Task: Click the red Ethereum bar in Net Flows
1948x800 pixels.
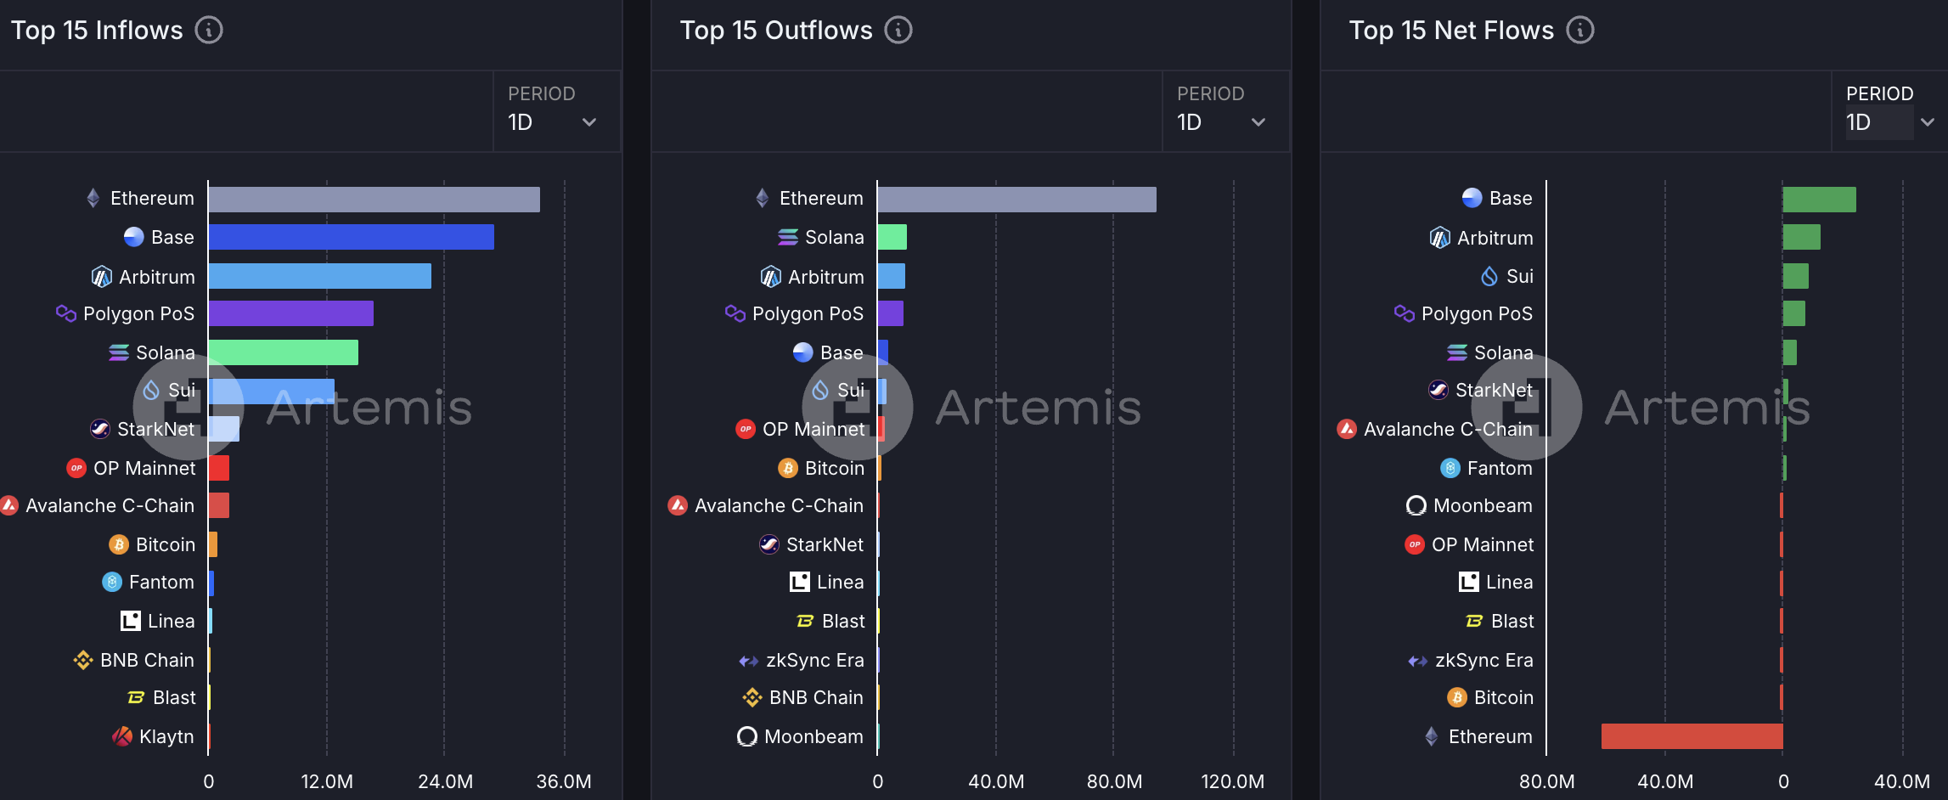Action: (x=1692, y=736)
